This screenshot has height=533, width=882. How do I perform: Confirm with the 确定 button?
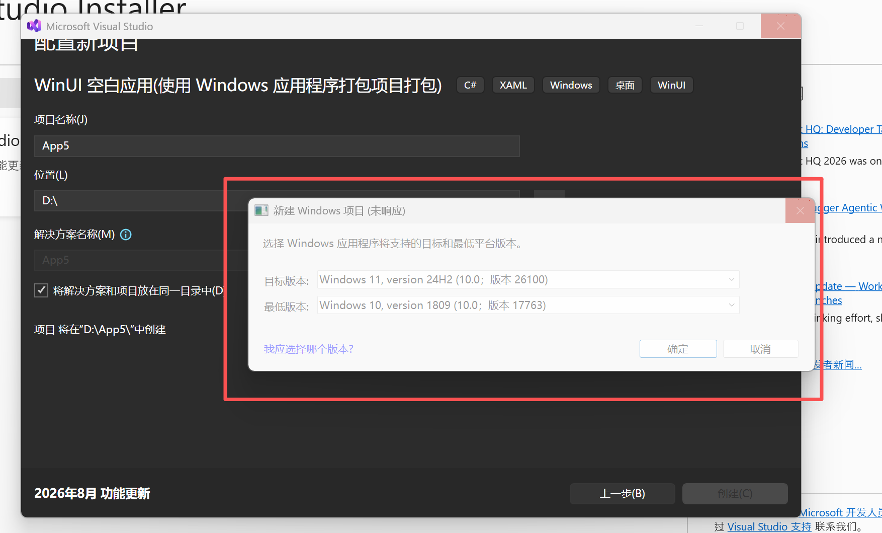pos(678,349)
